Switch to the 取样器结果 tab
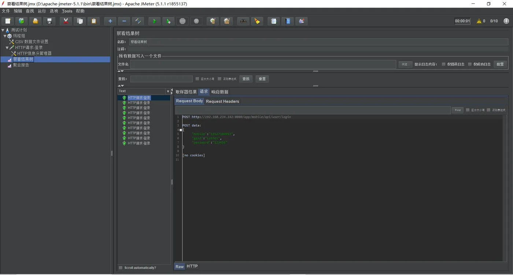513x275 pixels. coord(186,92)
